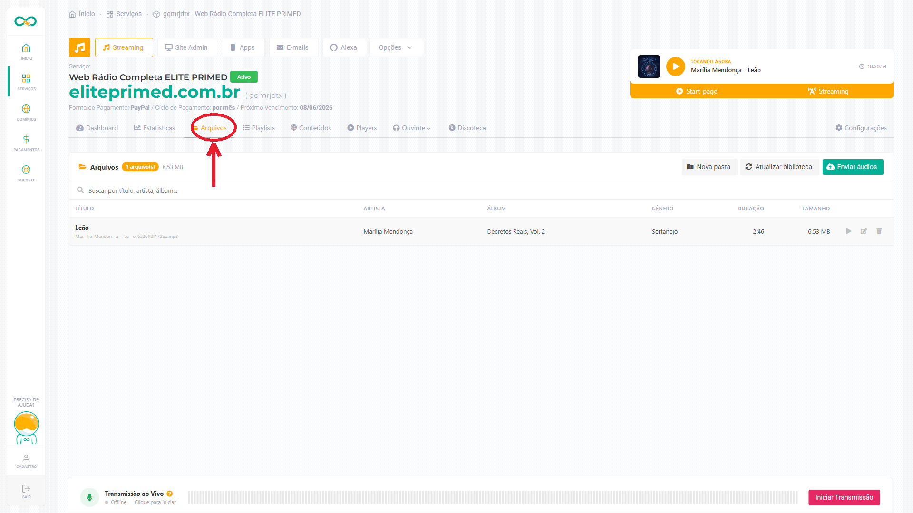This screenshot has width=913, height=513.
Task: Open the Streaming tab button
Action: click(x=124, y=47)
